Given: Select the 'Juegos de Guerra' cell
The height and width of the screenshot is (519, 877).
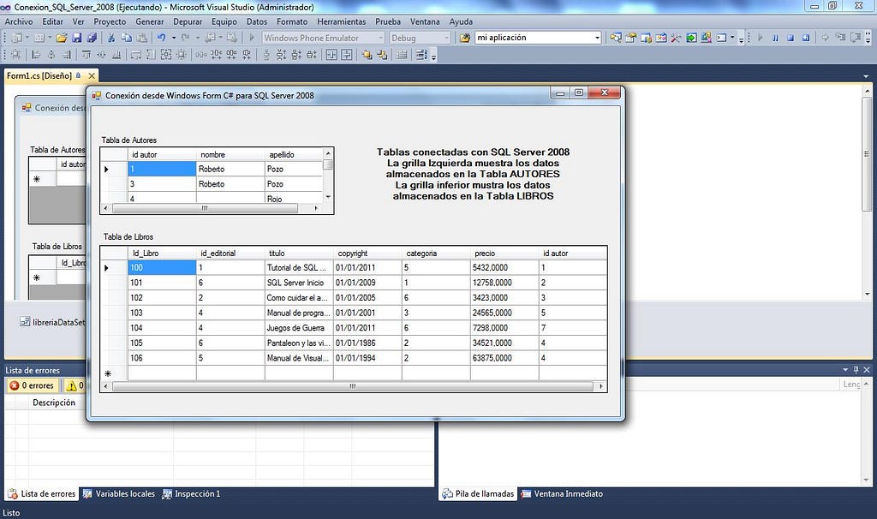Looking at the screenshot, I should (299, 328).
